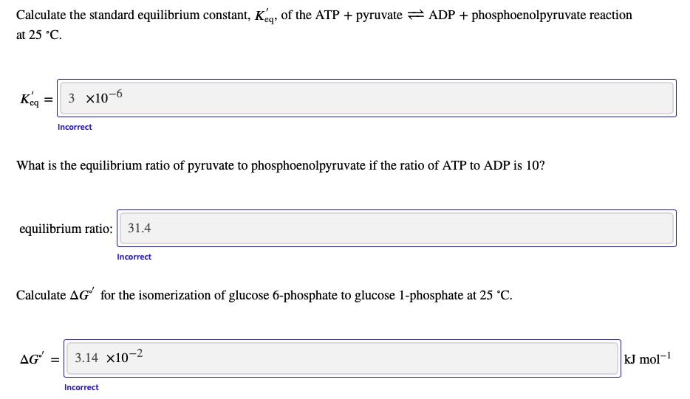Focus the equilibrium ratio input field
This screenshot has width=690, height=399.
396,228
